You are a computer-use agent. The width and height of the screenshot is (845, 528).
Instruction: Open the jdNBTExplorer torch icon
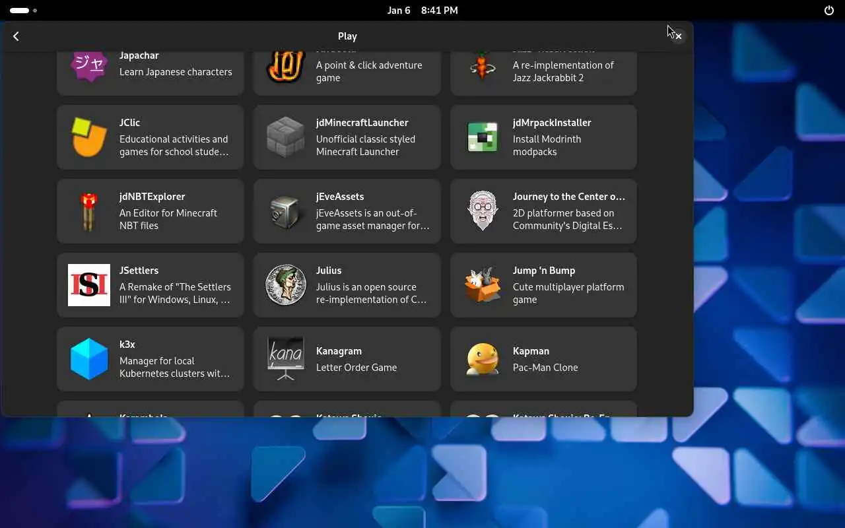89,211
